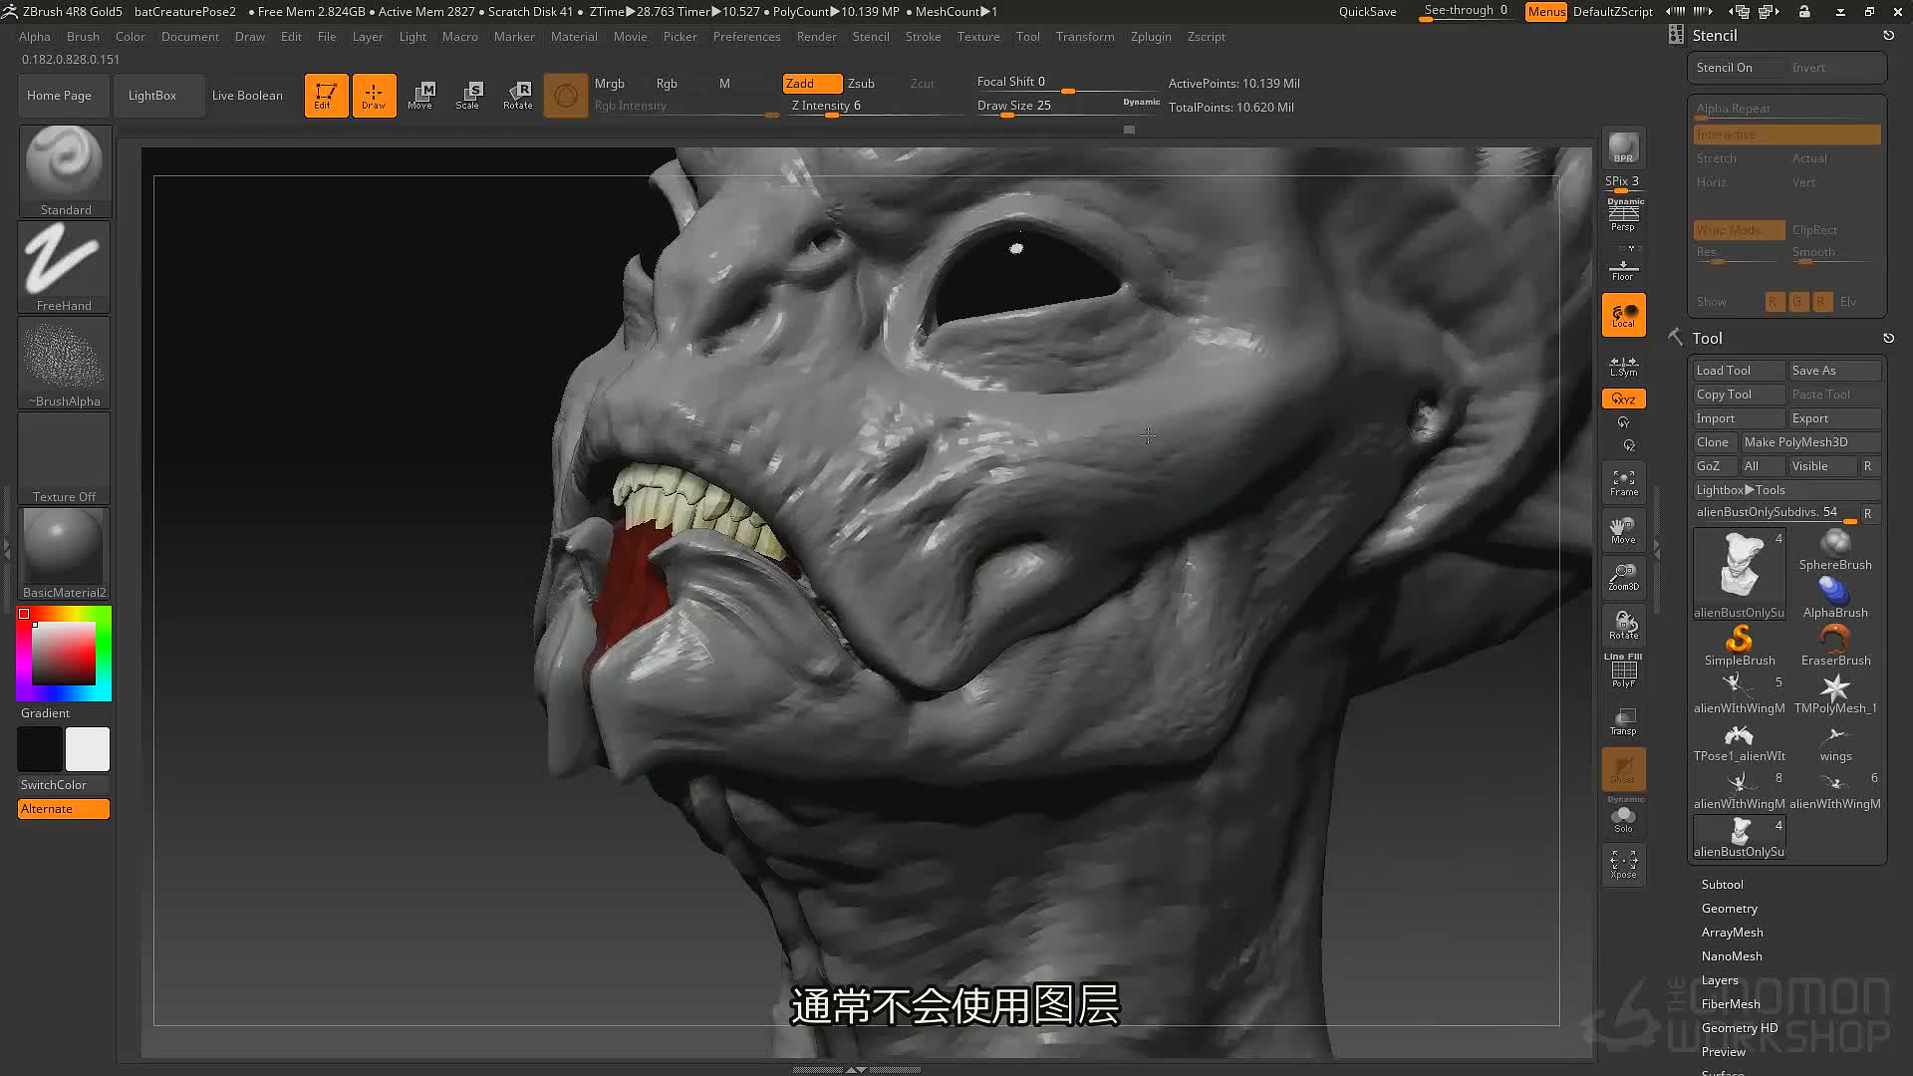Viewport: 1913px width, 1076px height.
Task: Select the FreeHand stroke icon
Action: coord(65,266)
